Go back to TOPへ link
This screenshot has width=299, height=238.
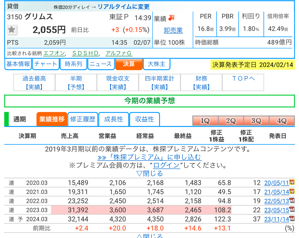(243, 78)
